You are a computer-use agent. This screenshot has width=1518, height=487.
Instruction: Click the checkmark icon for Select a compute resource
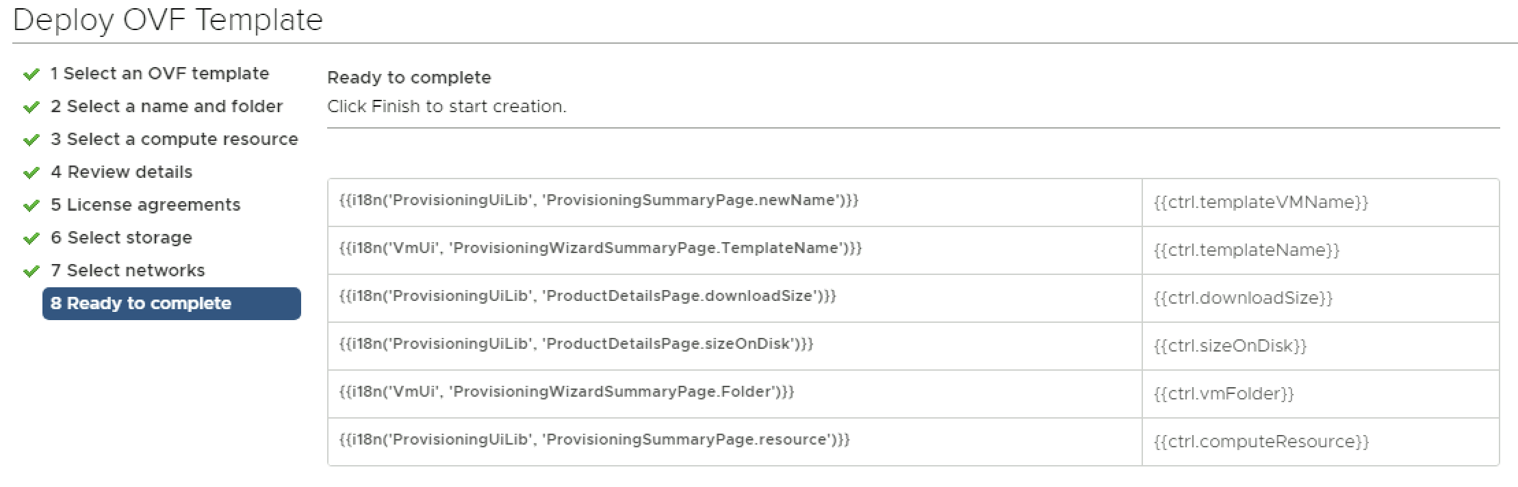point(31,140)
